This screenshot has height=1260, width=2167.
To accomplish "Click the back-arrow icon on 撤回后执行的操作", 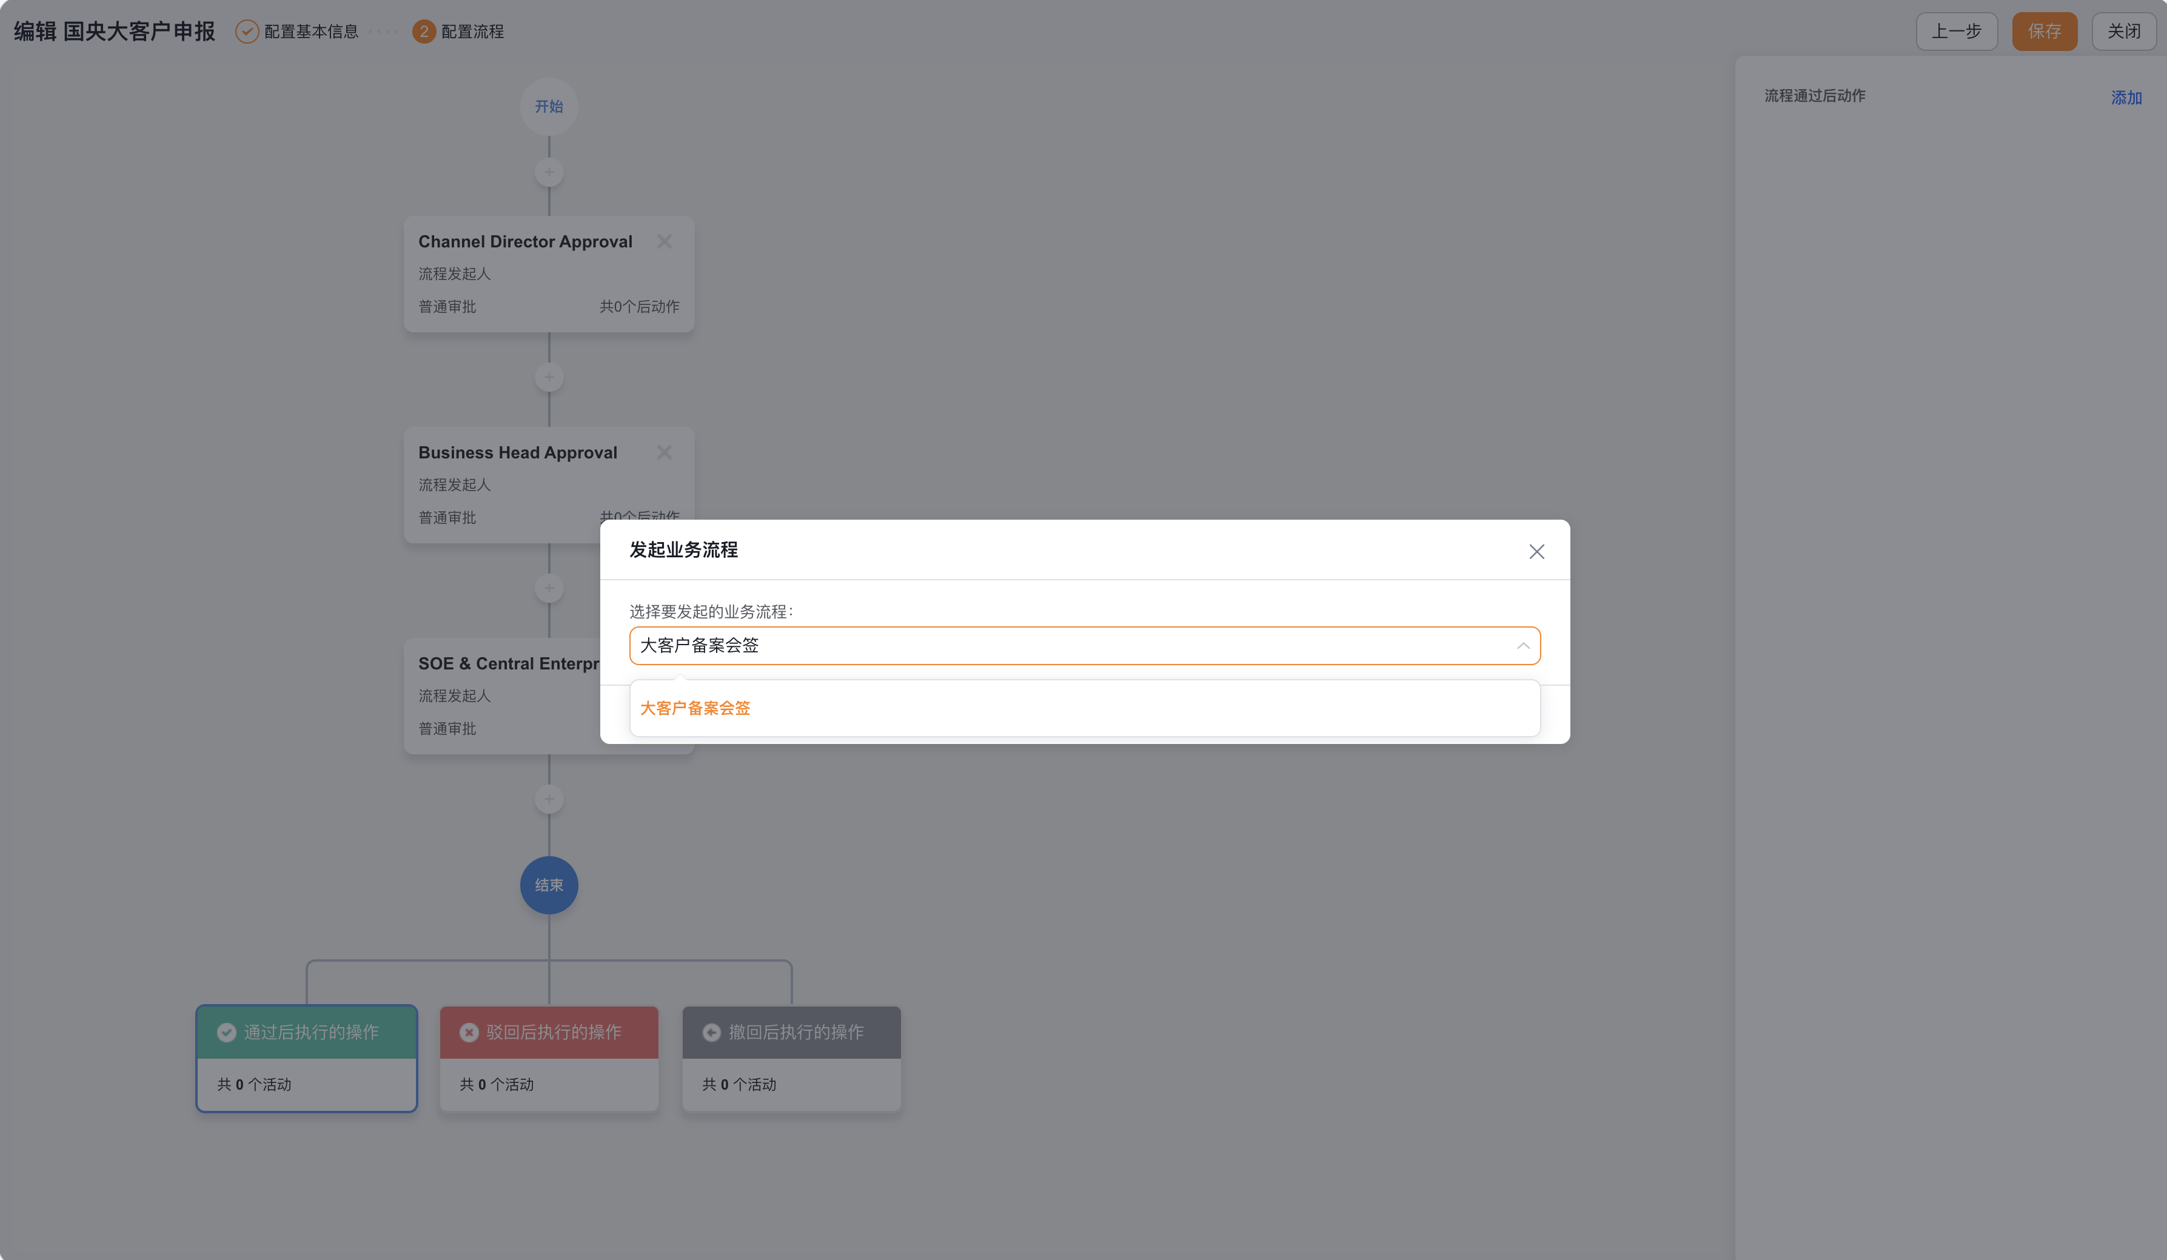I will (x=711, y=1032).
